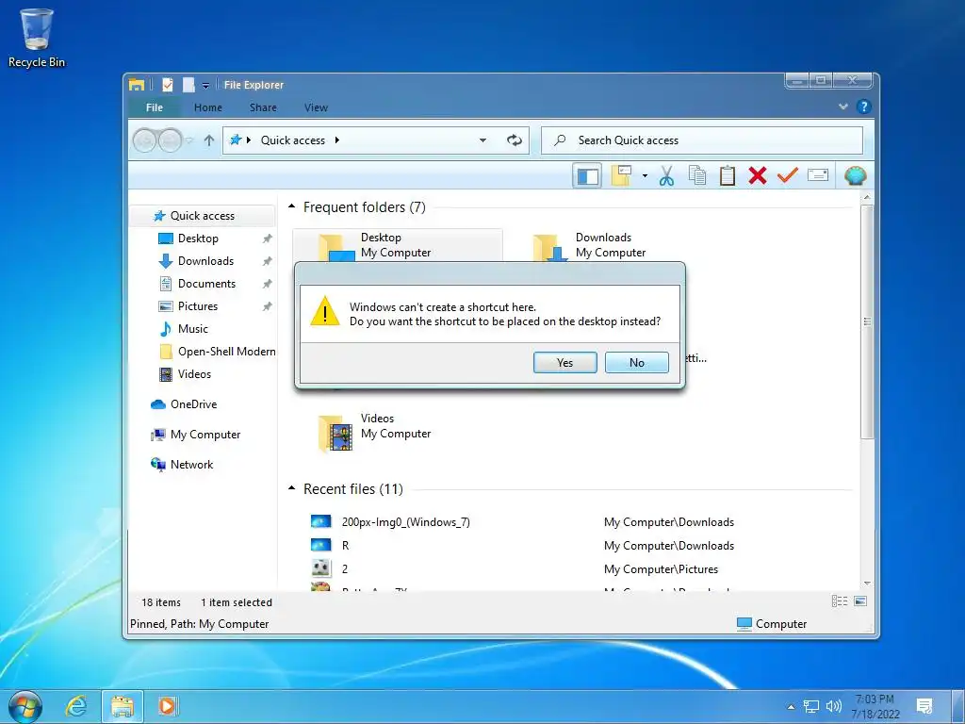This screenshot has height=724, width=965.
Task: Open the recent locations dropdown near Back/Forward
Action: pyautogui.click(x=189, y=140)
